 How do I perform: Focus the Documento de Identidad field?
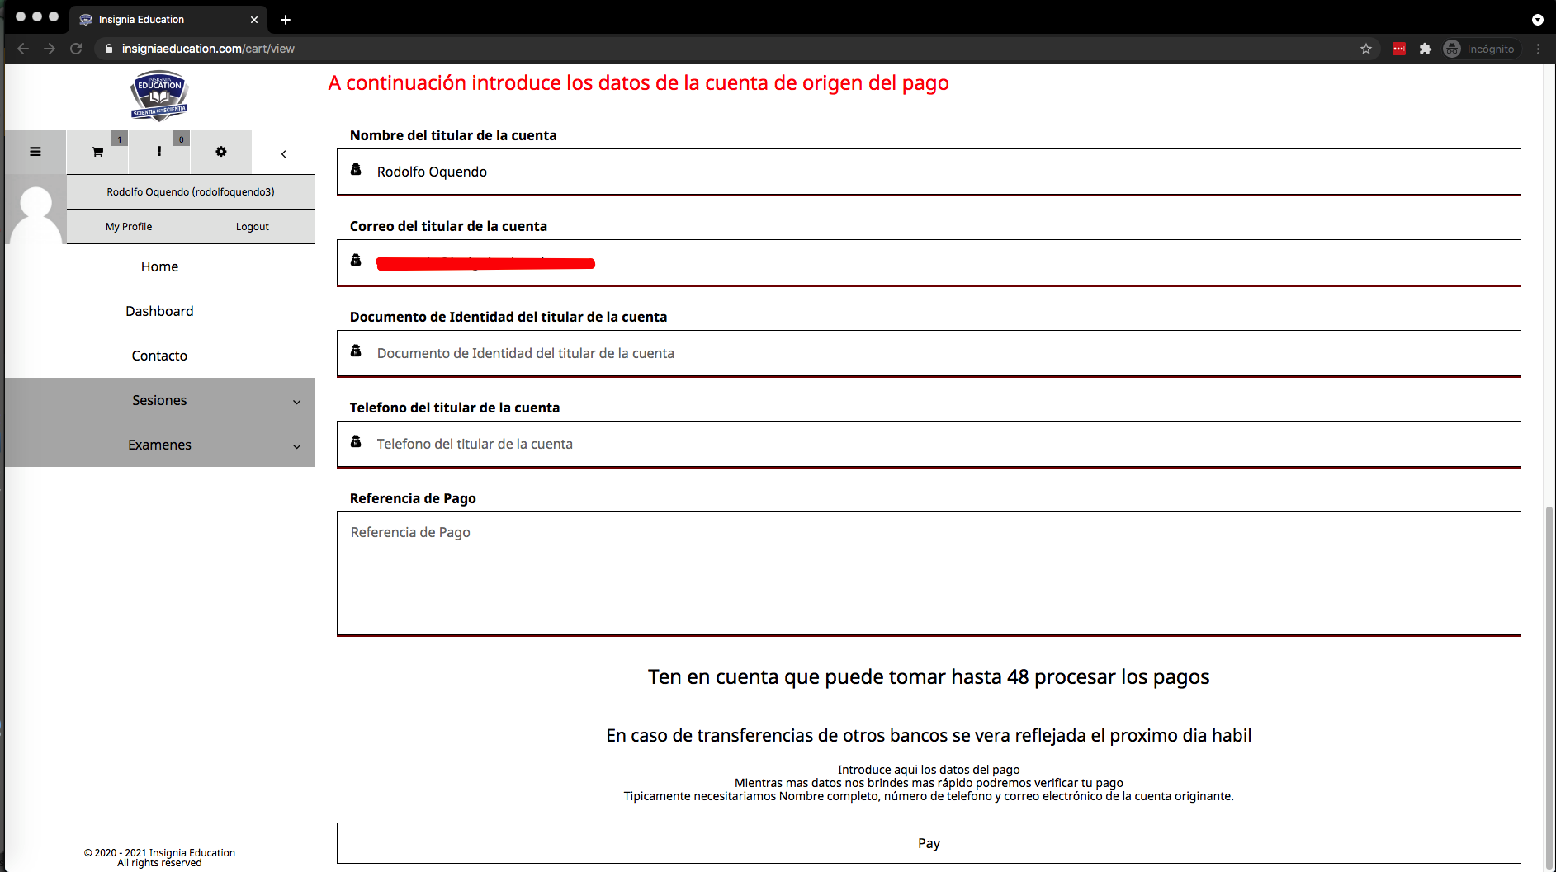(x=929, y=353)
